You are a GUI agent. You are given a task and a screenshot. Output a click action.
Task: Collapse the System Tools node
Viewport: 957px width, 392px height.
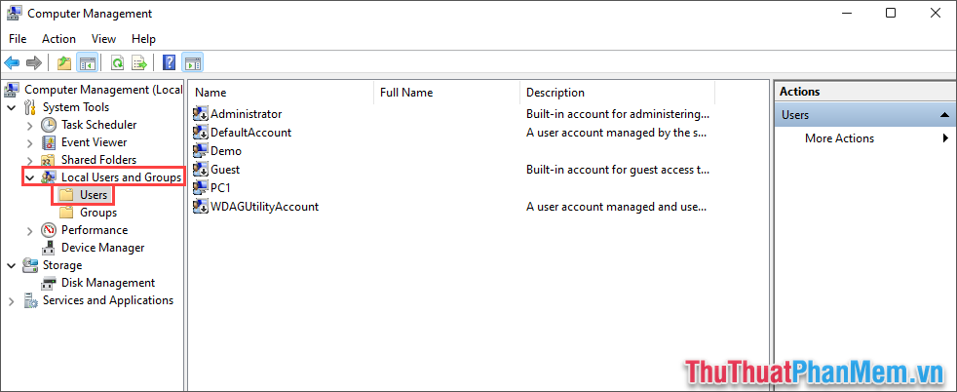pos(12,107)
